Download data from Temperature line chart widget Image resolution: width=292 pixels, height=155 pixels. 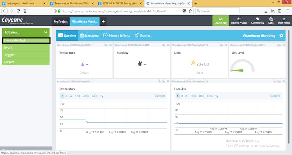(x=159, y=81)
